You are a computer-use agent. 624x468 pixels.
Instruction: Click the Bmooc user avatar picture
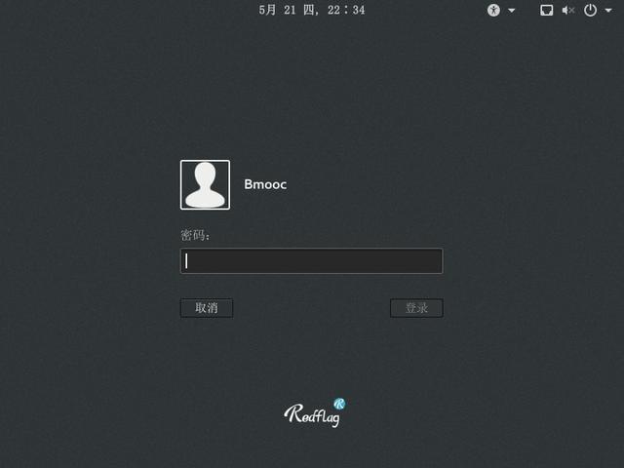pos(205,184)
